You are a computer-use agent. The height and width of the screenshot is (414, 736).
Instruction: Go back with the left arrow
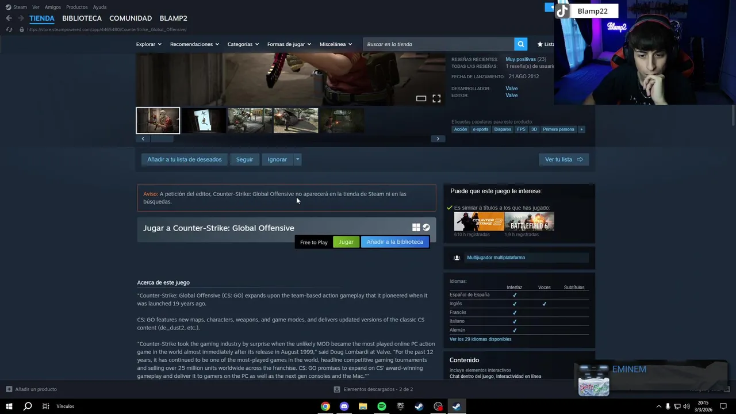[x=9, y=18]
